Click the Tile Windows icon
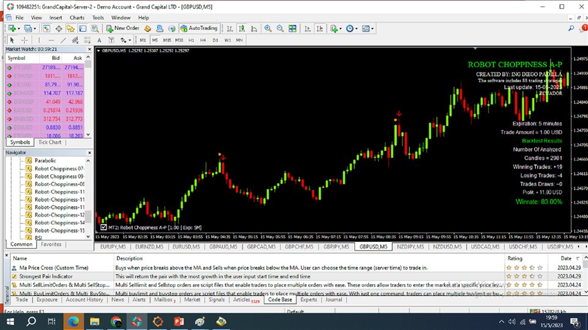This screenshot has width=588, height=330. coord(293,29)
